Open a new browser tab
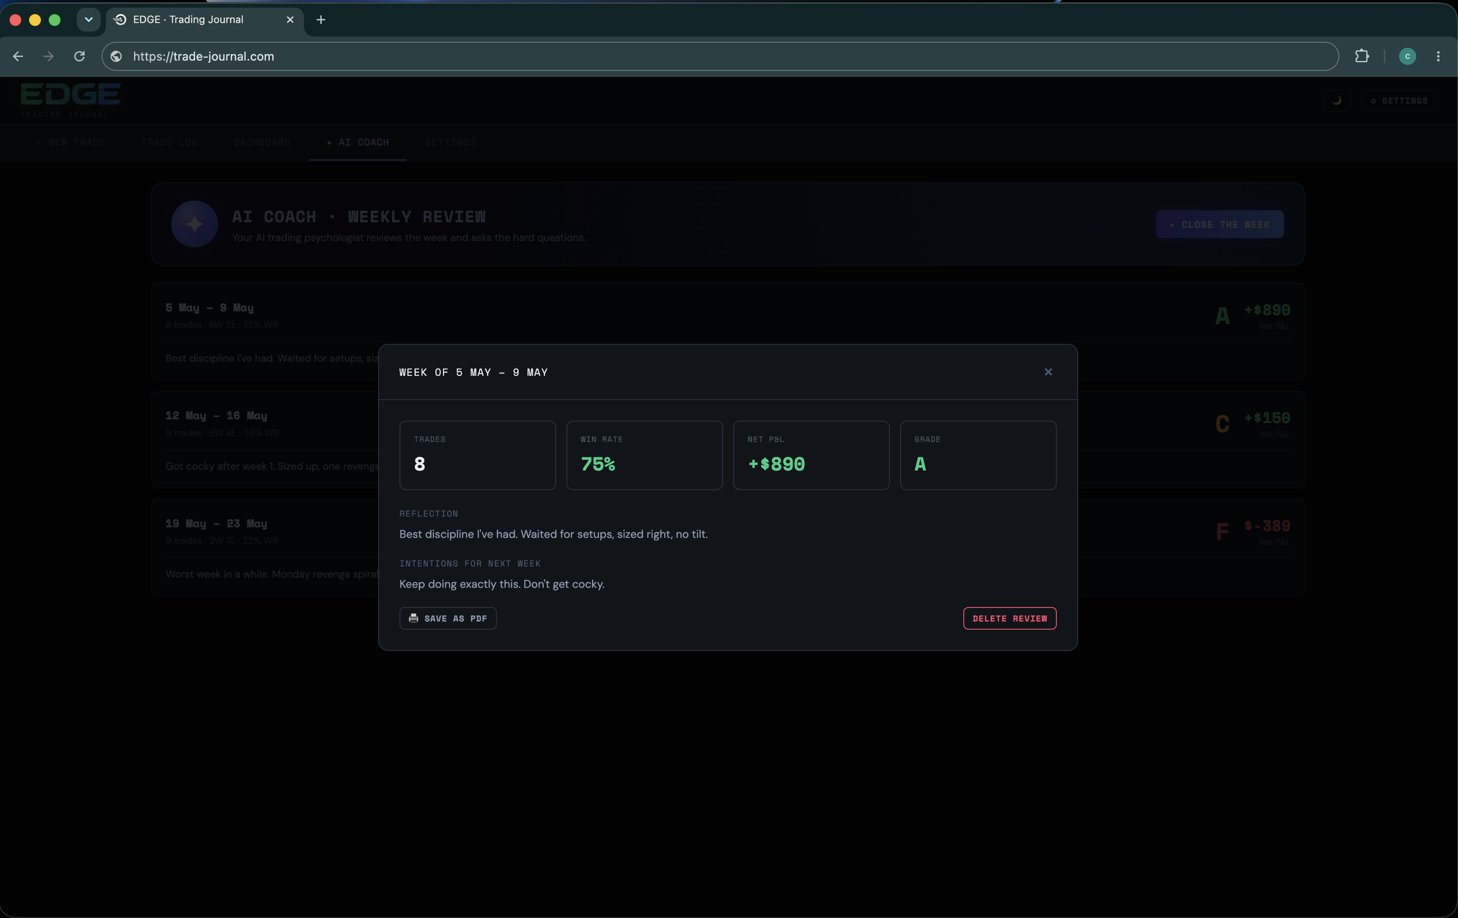 321,19
